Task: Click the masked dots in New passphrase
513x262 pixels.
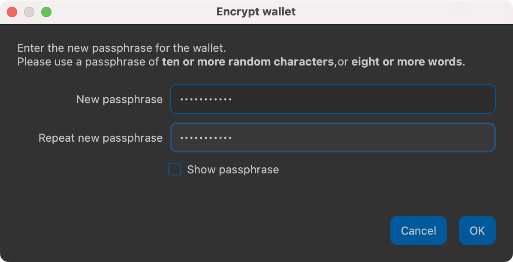Action: (206, 99)
